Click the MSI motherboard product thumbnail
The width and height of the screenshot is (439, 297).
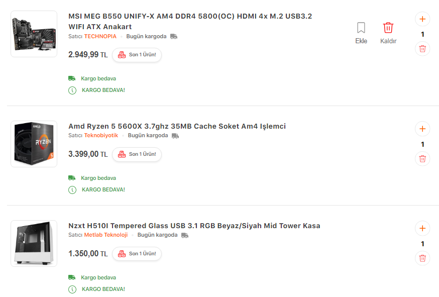[x=34, y=34]
